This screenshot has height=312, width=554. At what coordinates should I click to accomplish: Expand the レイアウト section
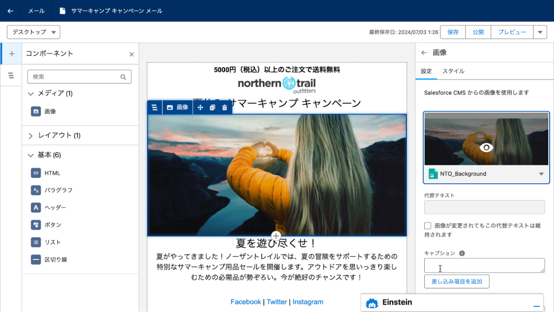[31, 135]
